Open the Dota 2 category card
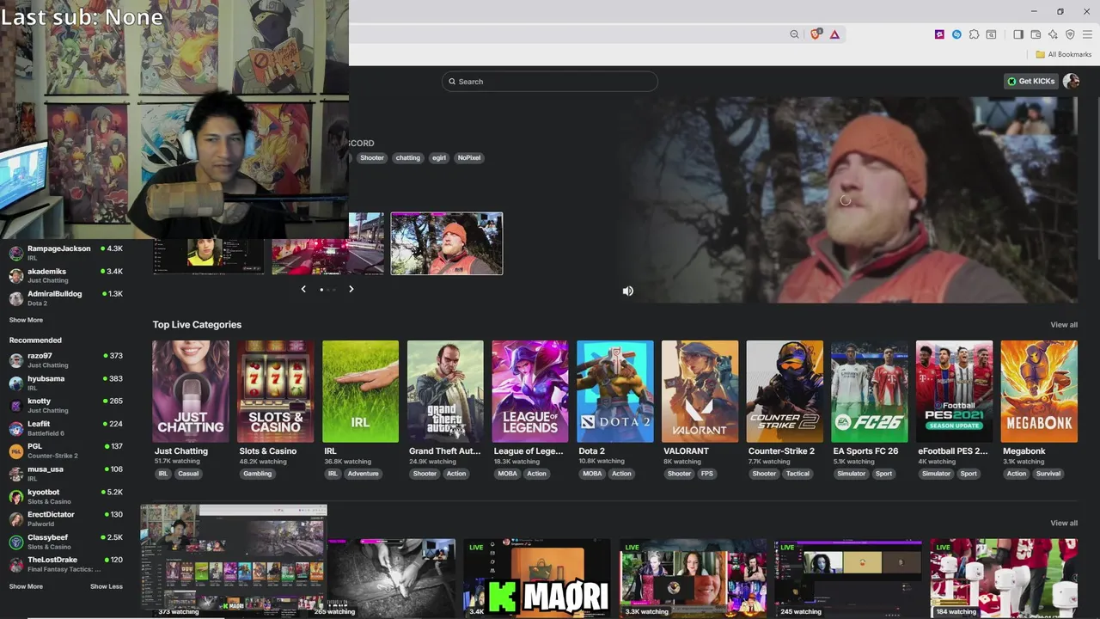This screenshot has height=619, width=1100. coord(615,391)
